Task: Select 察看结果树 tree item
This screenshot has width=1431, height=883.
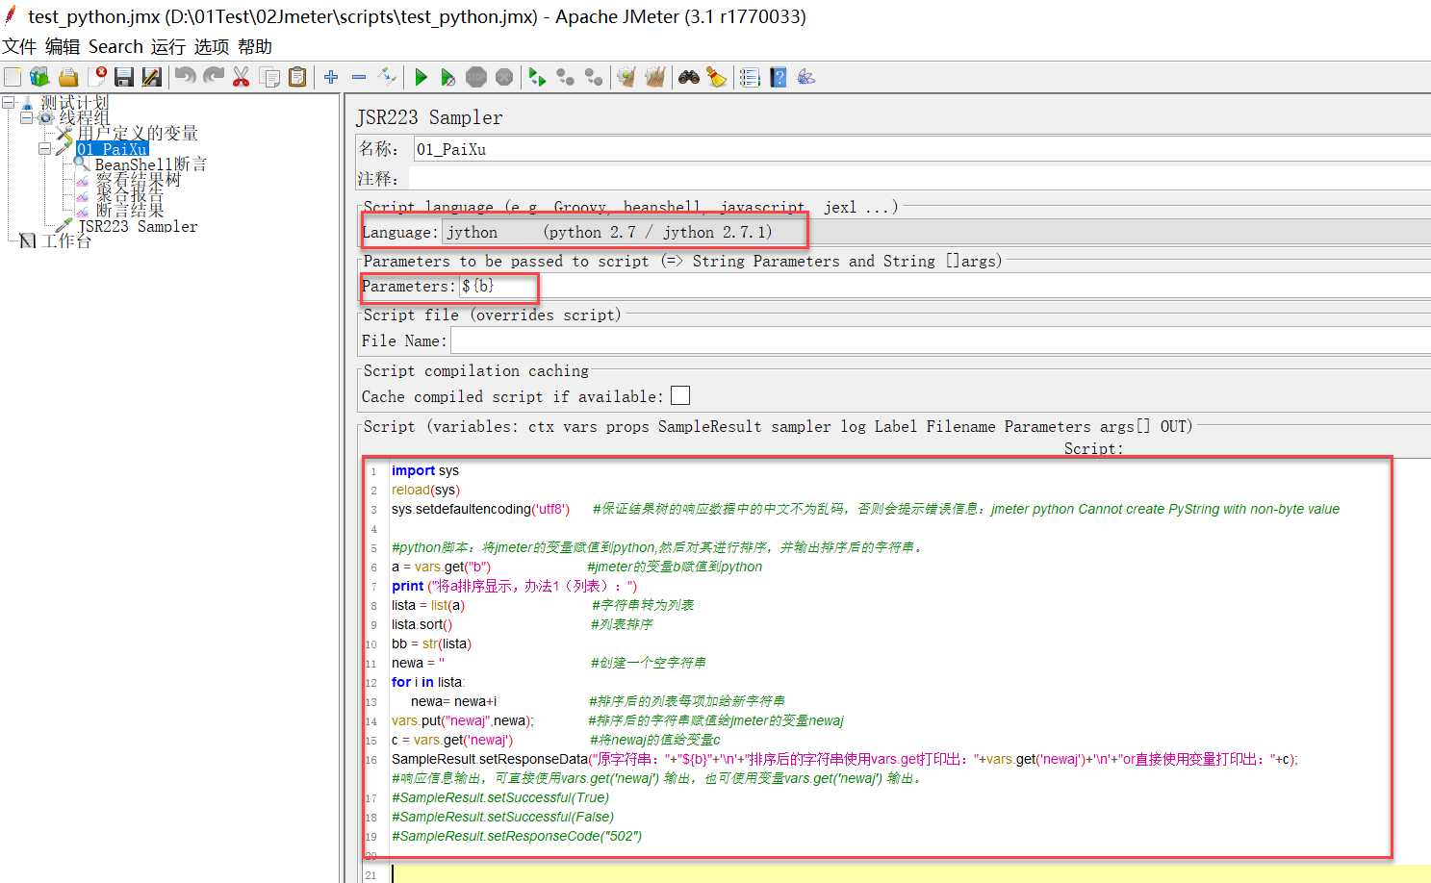Action: point(138,180)
